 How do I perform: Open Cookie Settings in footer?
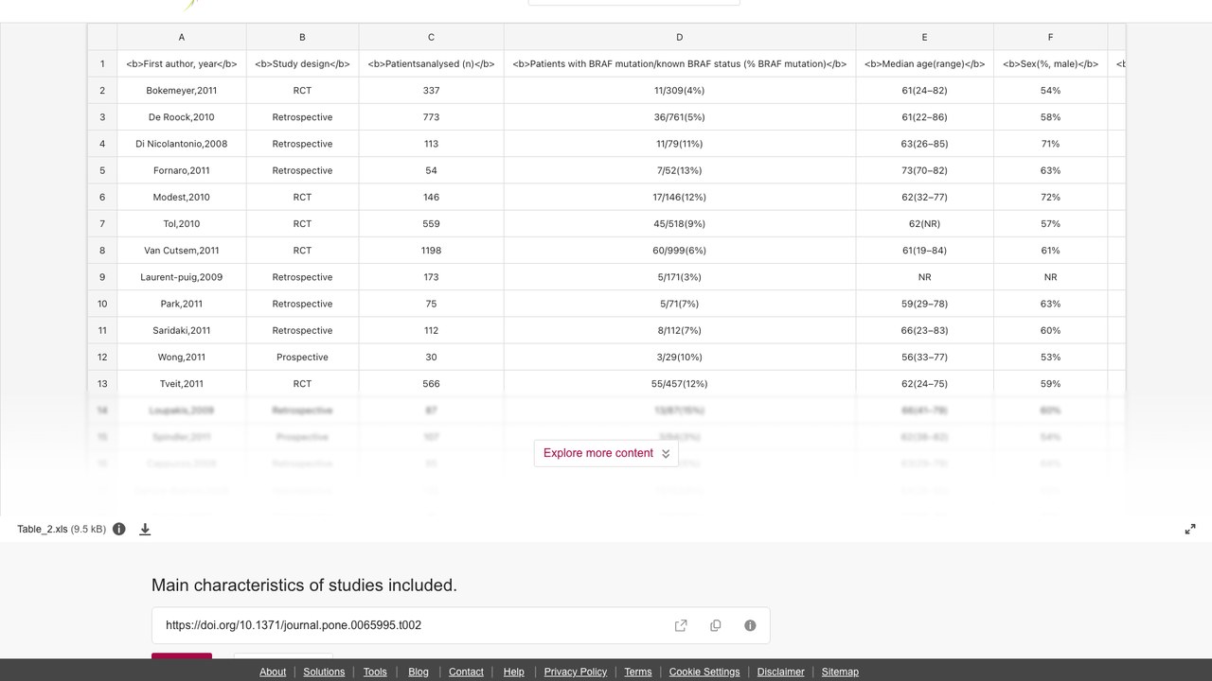pos(704,672)
